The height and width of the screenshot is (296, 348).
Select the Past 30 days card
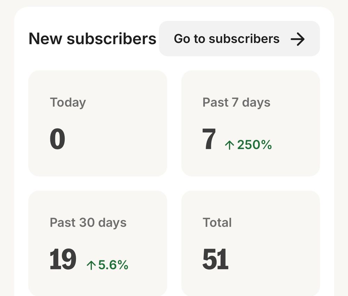pos(98,243)
